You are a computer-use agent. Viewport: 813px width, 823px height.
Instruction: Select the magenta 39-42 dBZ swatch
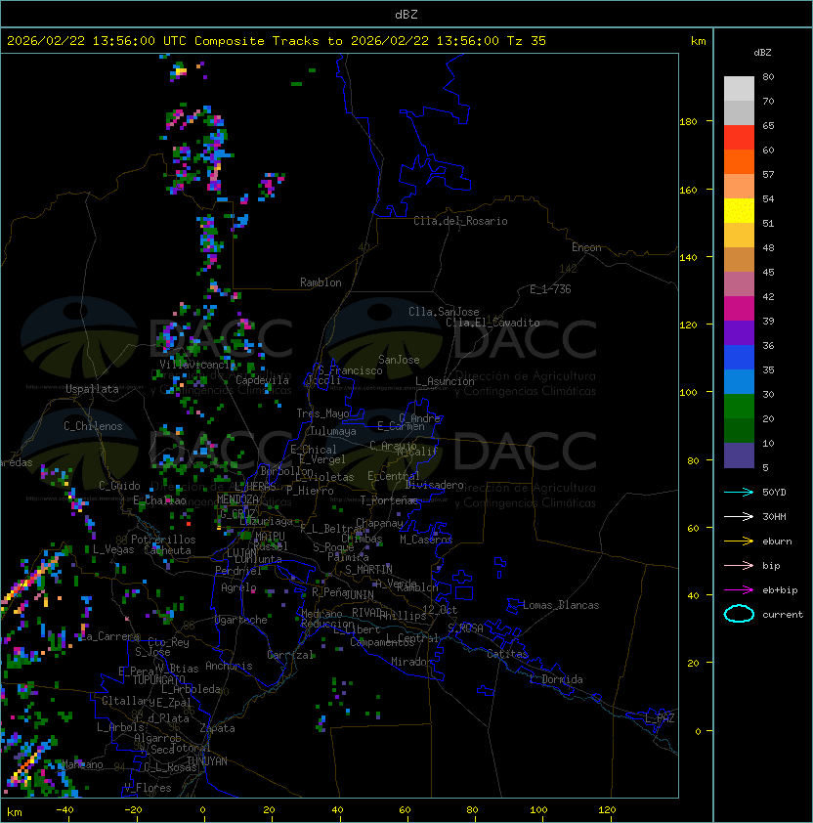click(x=739, y=309)
